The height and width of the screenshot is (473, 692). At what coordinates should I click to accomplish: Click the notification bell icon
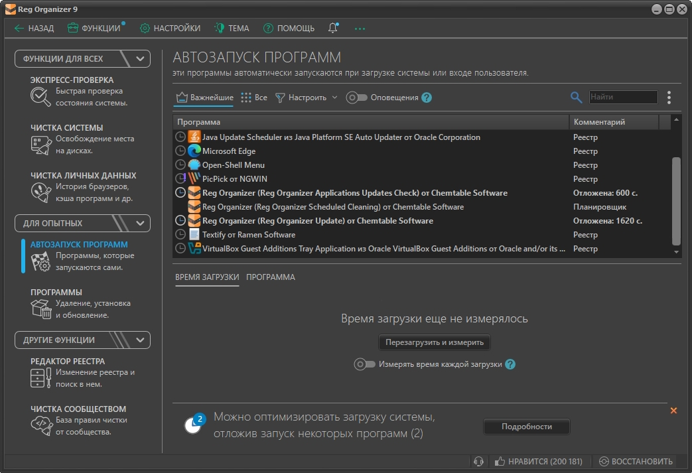click(x=332, y=29)
